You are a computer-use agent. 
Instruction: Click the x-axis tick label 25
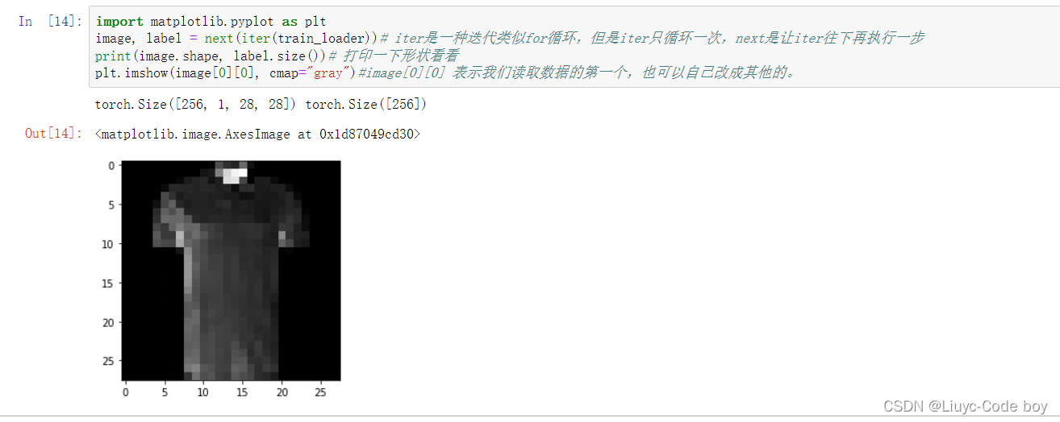[320, 391]
